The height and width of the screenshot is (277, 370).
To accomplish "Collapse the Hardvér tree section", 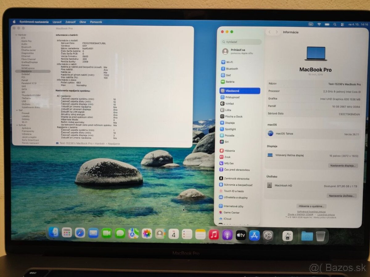I will [16, 35].
